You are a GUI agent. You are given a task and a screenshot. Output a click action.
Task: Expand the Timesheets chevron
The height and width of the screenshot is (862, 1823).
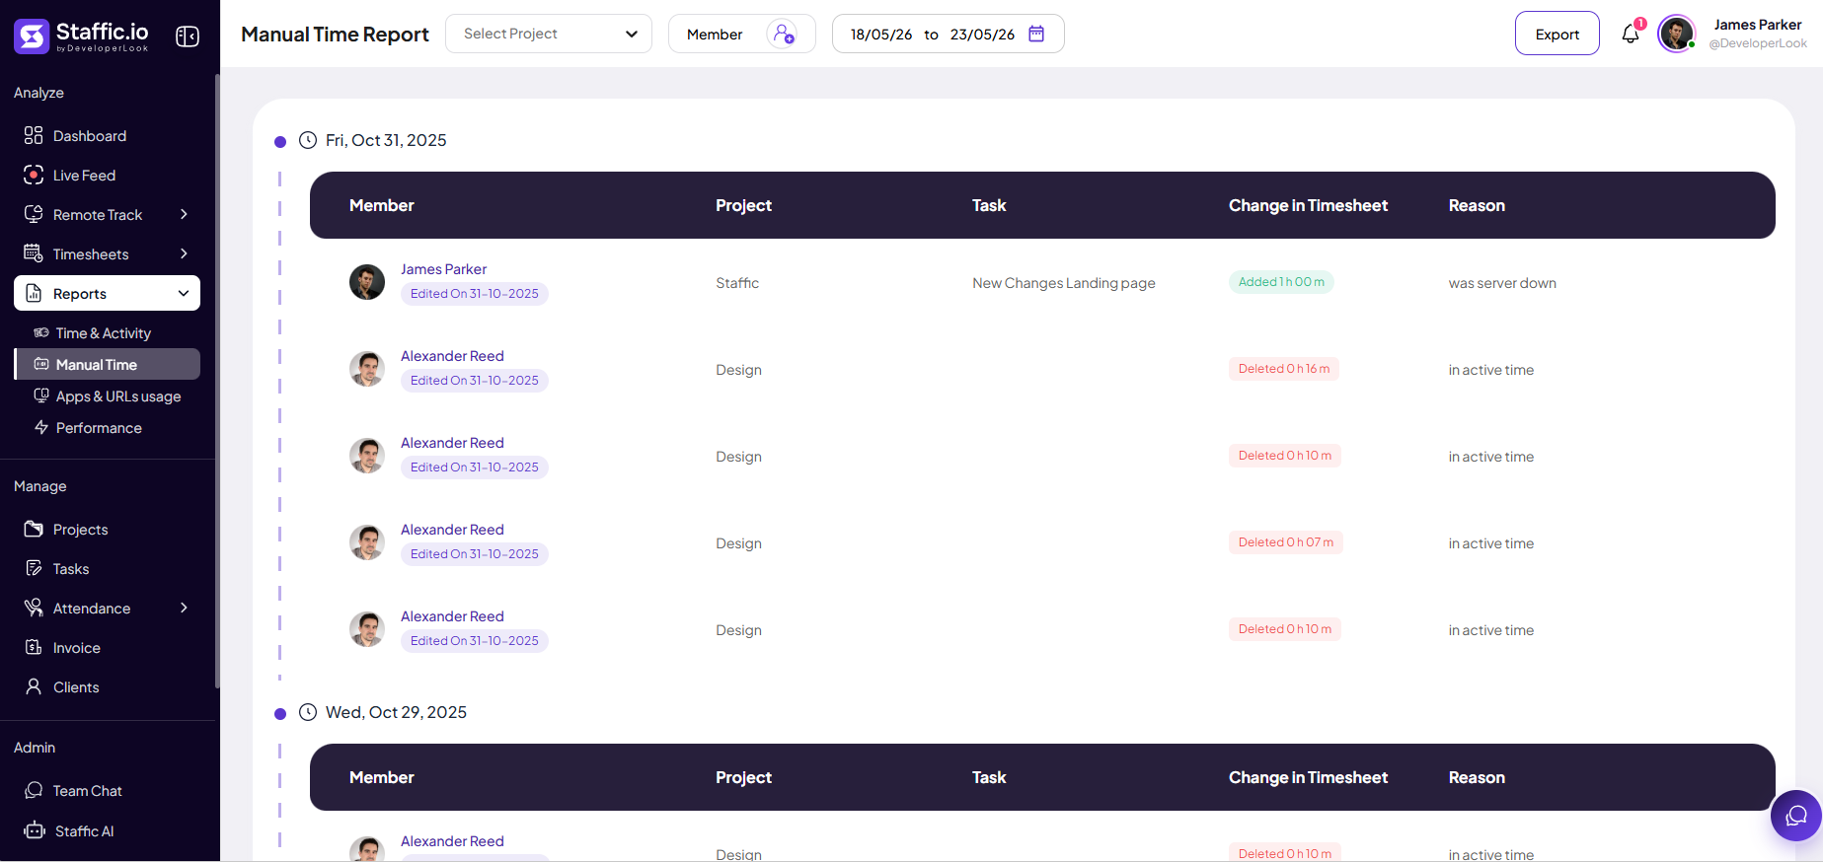[x=184, y=253]
